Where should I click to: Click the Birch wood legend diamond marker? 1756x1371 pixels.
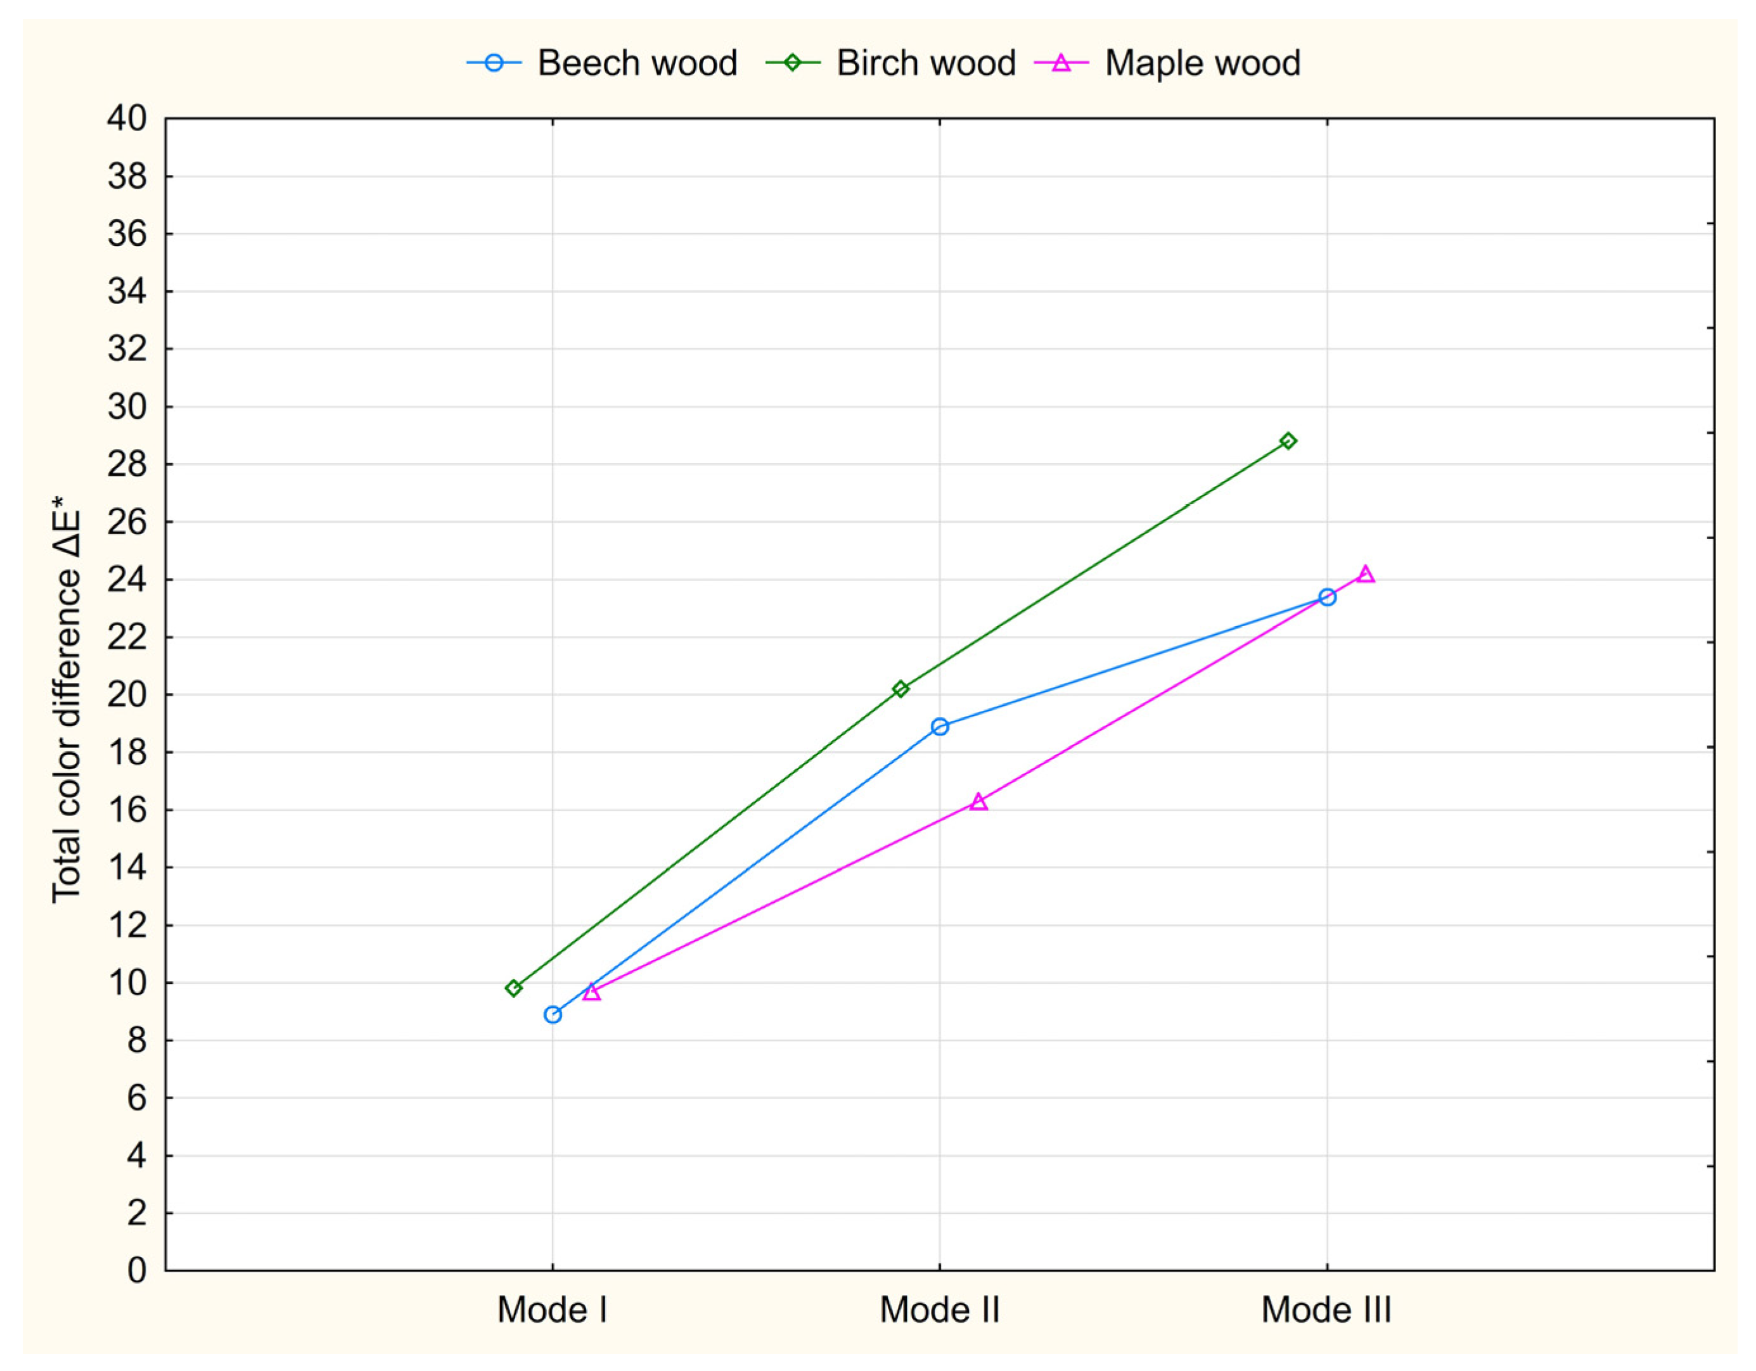[793, 63]
